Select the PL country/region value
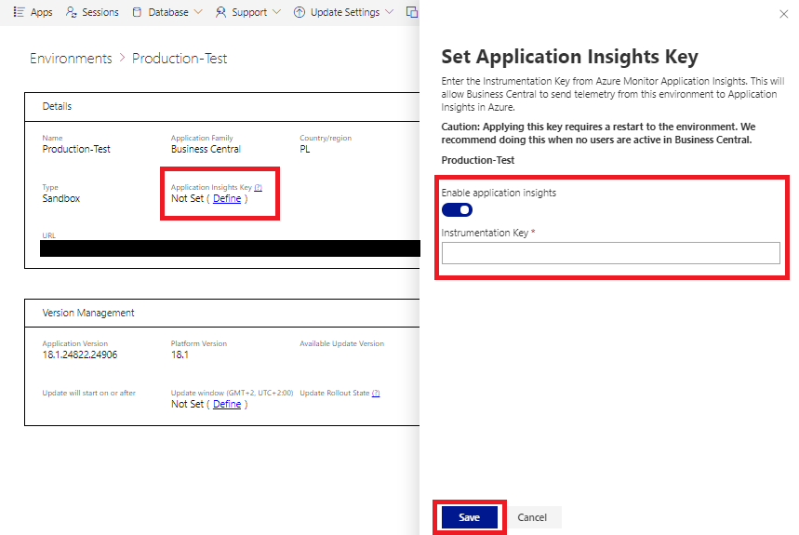This screenshot has height=535, width=799. [305, 149]
